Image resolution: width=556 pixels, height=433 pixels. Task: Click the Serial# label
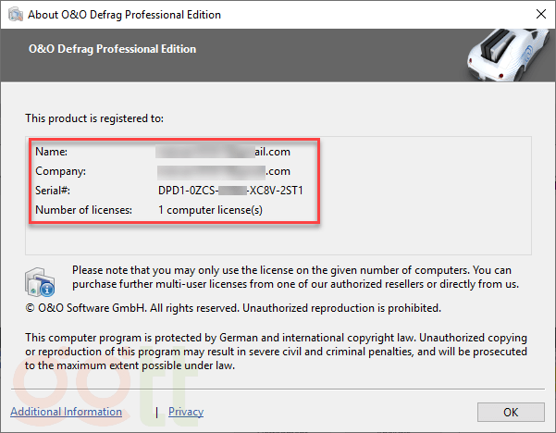pos(53,191)
